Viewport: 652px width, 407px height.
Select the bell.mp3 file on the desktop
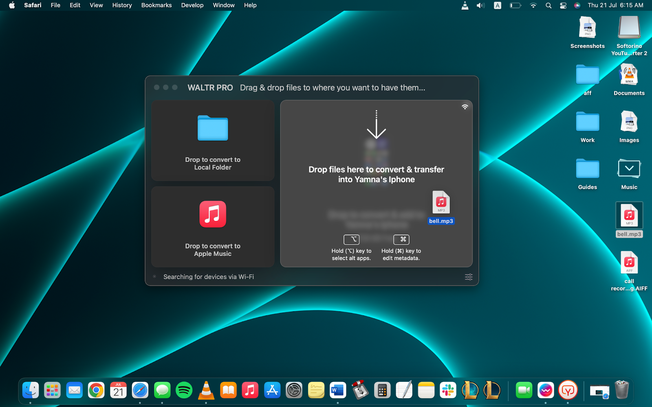(x=629, y=220)
